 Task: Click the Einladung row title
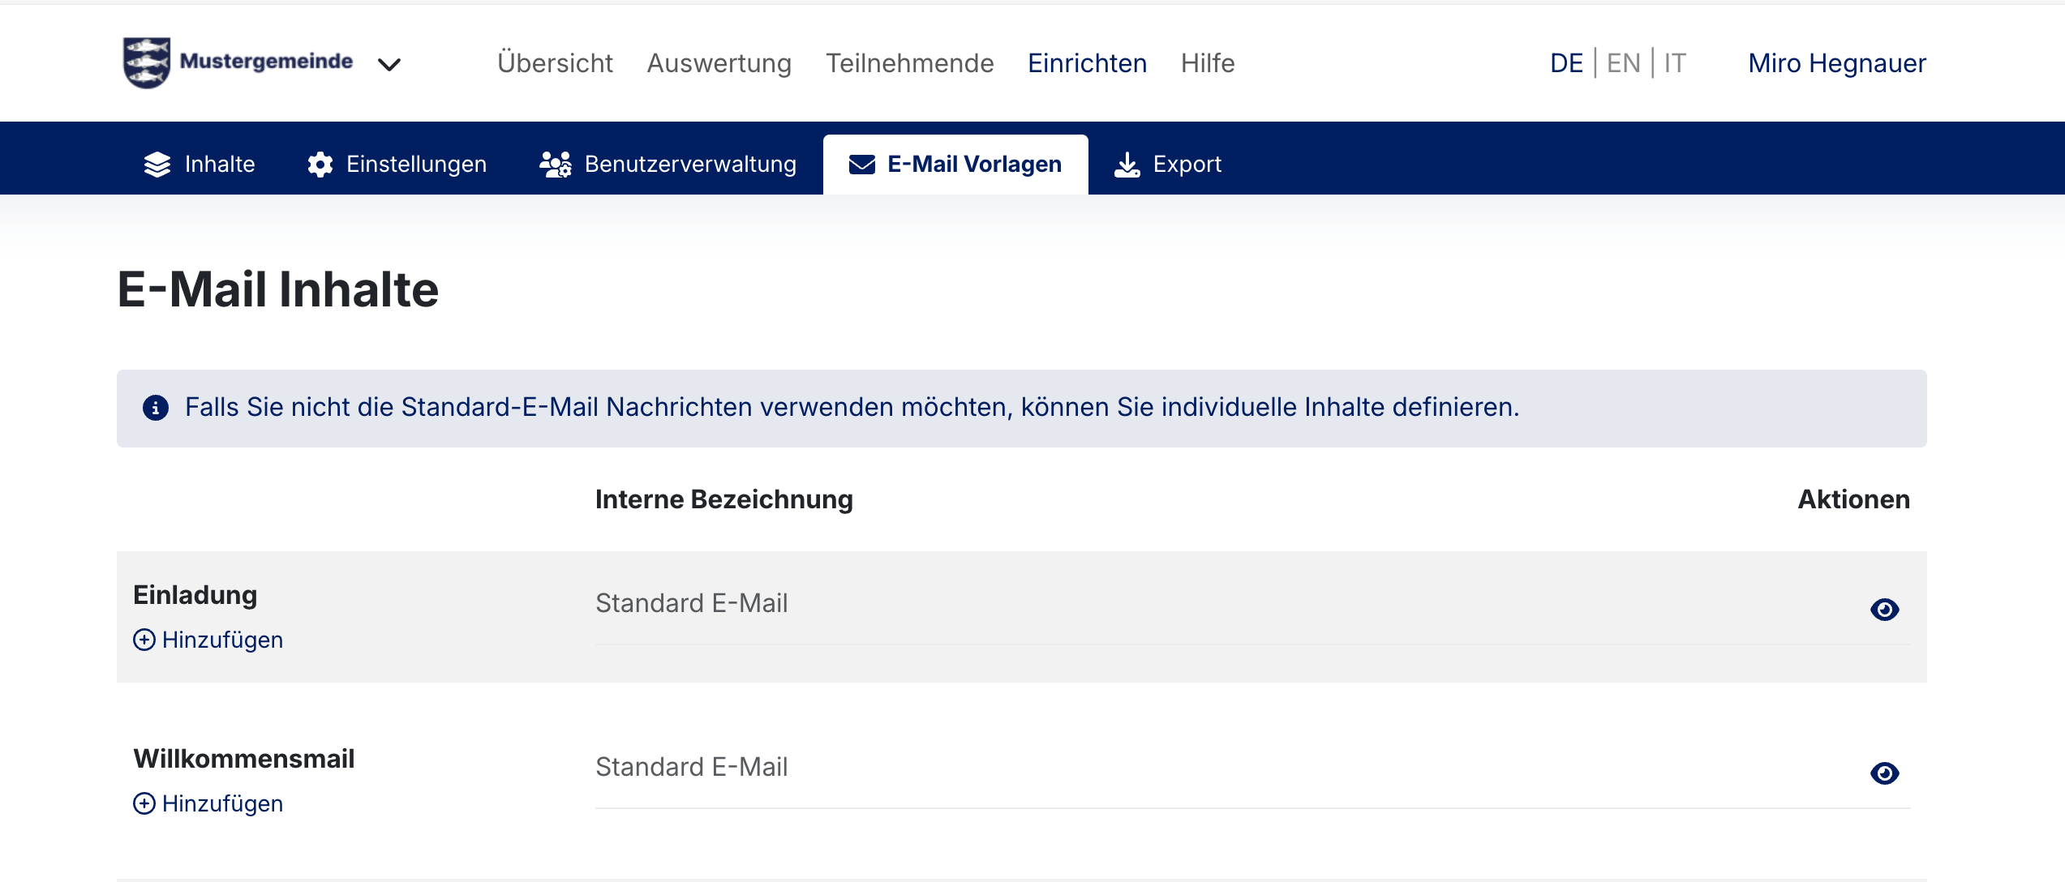[195, 595]
